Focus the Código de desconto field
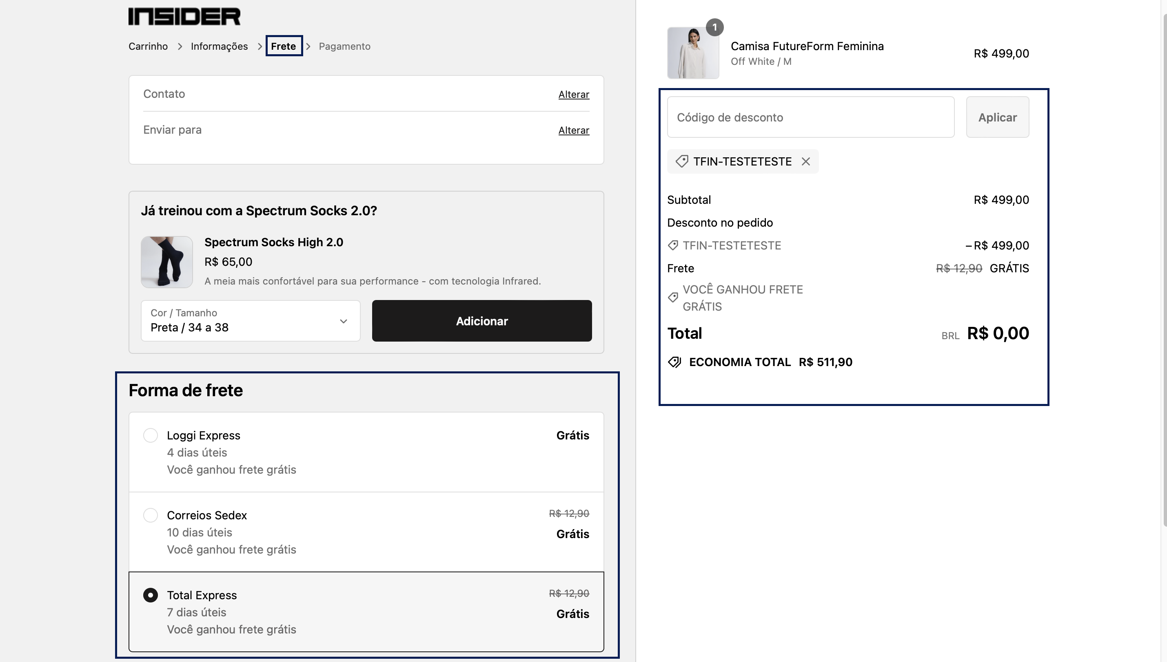This screenshot has width=1167, height=662. 811,117
